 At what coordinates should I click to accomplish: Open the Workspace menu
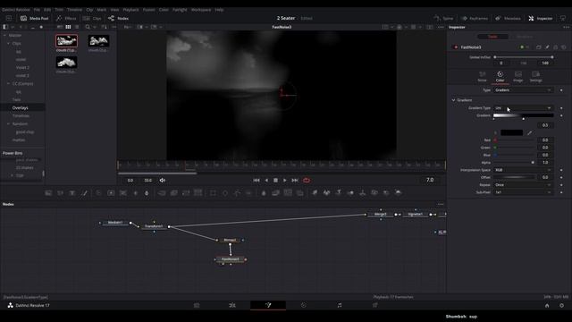201,10
